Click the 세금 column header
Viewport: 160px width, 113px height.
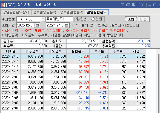[x=136, y=51]
